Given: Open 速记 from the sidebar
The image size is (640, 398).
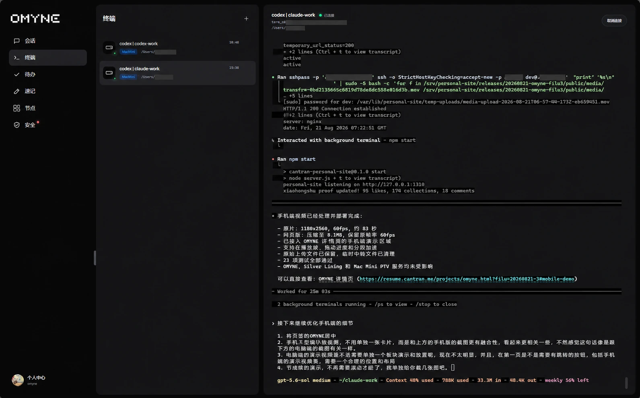Looking at the screenshot, I should point(48,91).
